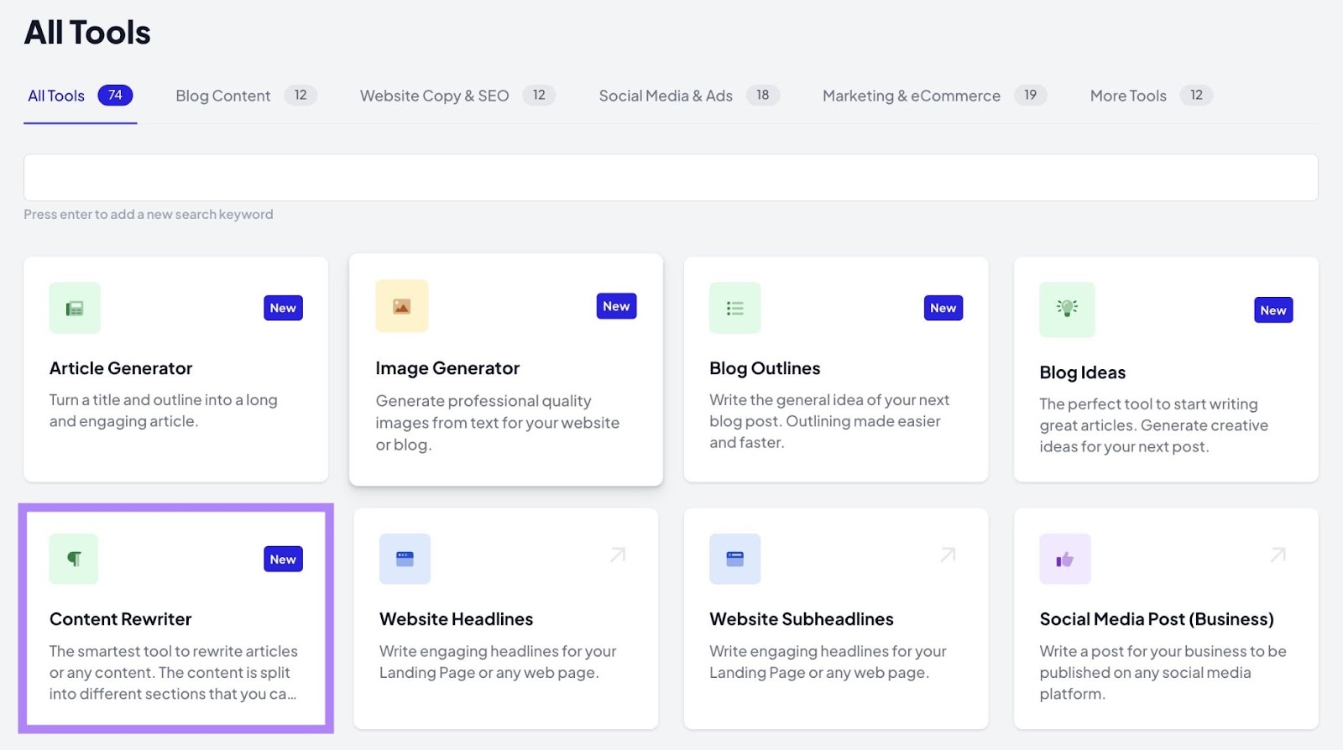Image resolution: width=1343 pixels, height=750 pixels.
Task: Click the New badge on Content Rewriter
Action: (283, 560)
